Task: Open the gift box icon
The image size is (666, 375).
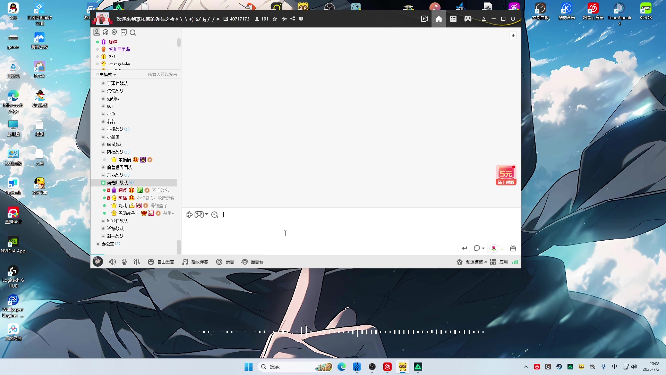Action: tap(513, 248)
